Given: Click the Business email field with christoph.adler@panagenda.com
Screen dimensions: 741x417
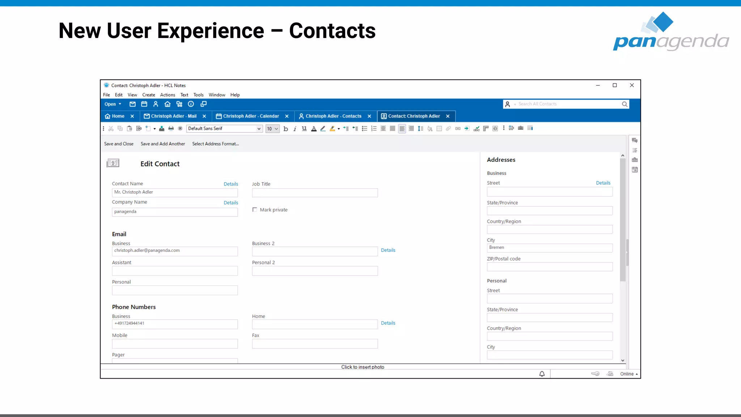Looking at the screenshot, I should coord(175,251).
